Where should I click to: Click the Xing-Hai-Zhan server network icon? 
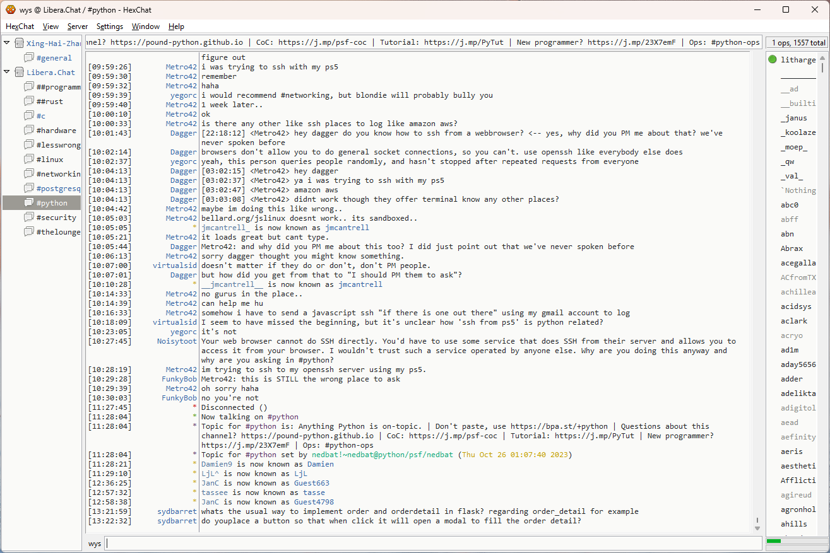[x=19, y=44]
